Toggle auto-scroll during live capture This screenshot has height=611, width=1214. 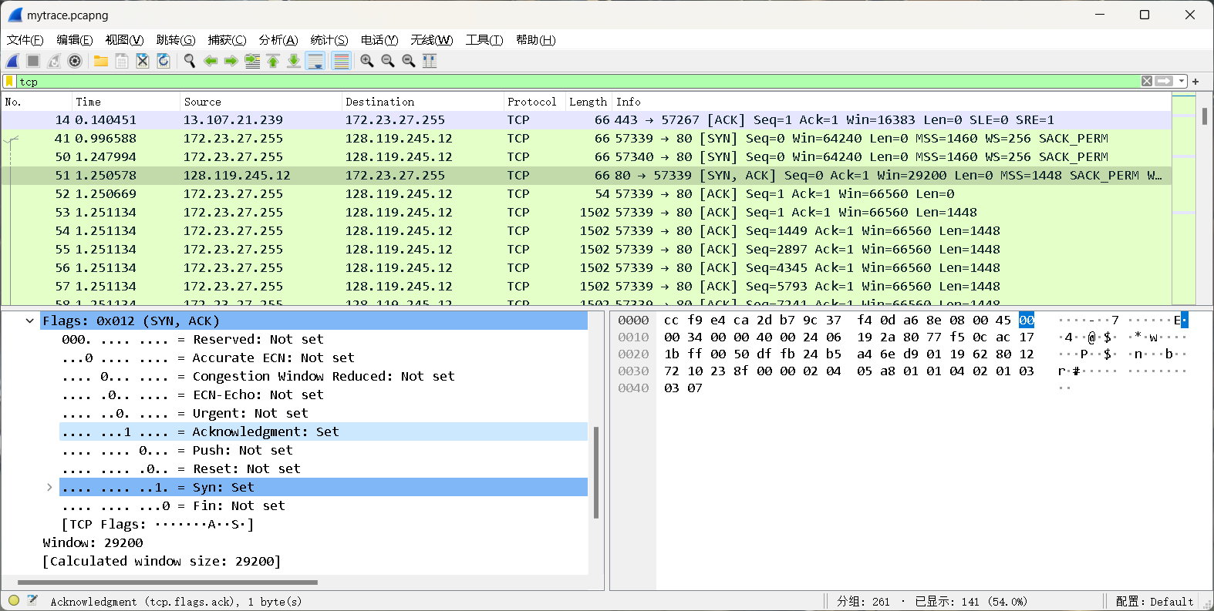coord(315,61)
